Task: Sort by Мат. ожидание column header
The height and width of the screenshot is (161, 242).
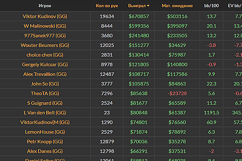Action: pyautogui.click(x=177, y=6)
